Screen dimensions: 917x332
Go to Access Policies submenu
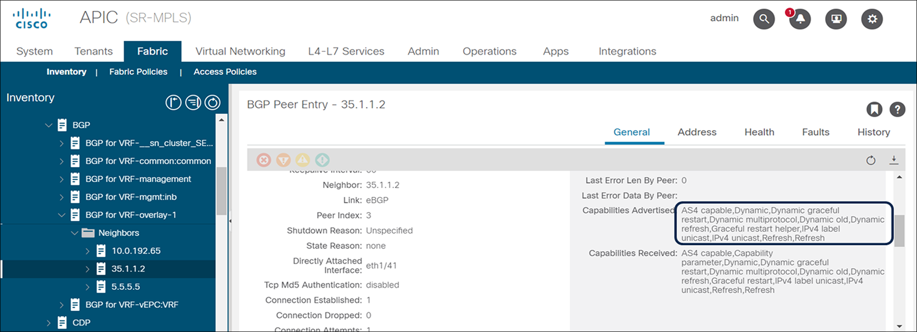coord(225,72)
